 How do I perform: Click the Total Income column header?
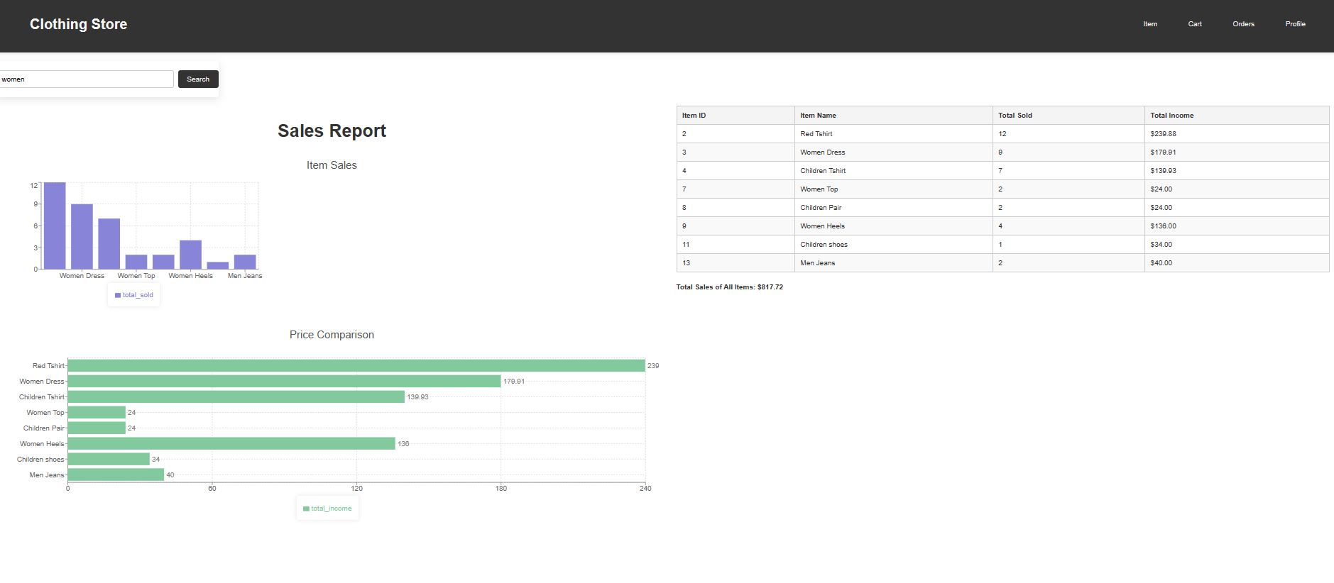pyautogui.click(x=1237, y=116)
